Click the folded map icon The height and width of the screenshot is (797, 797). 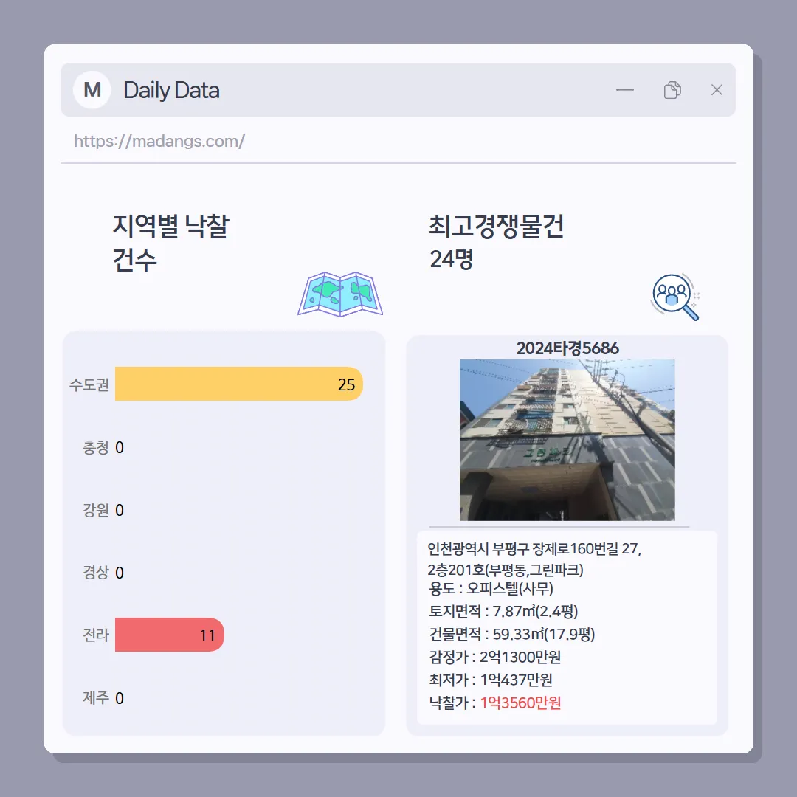pos(340,294)
